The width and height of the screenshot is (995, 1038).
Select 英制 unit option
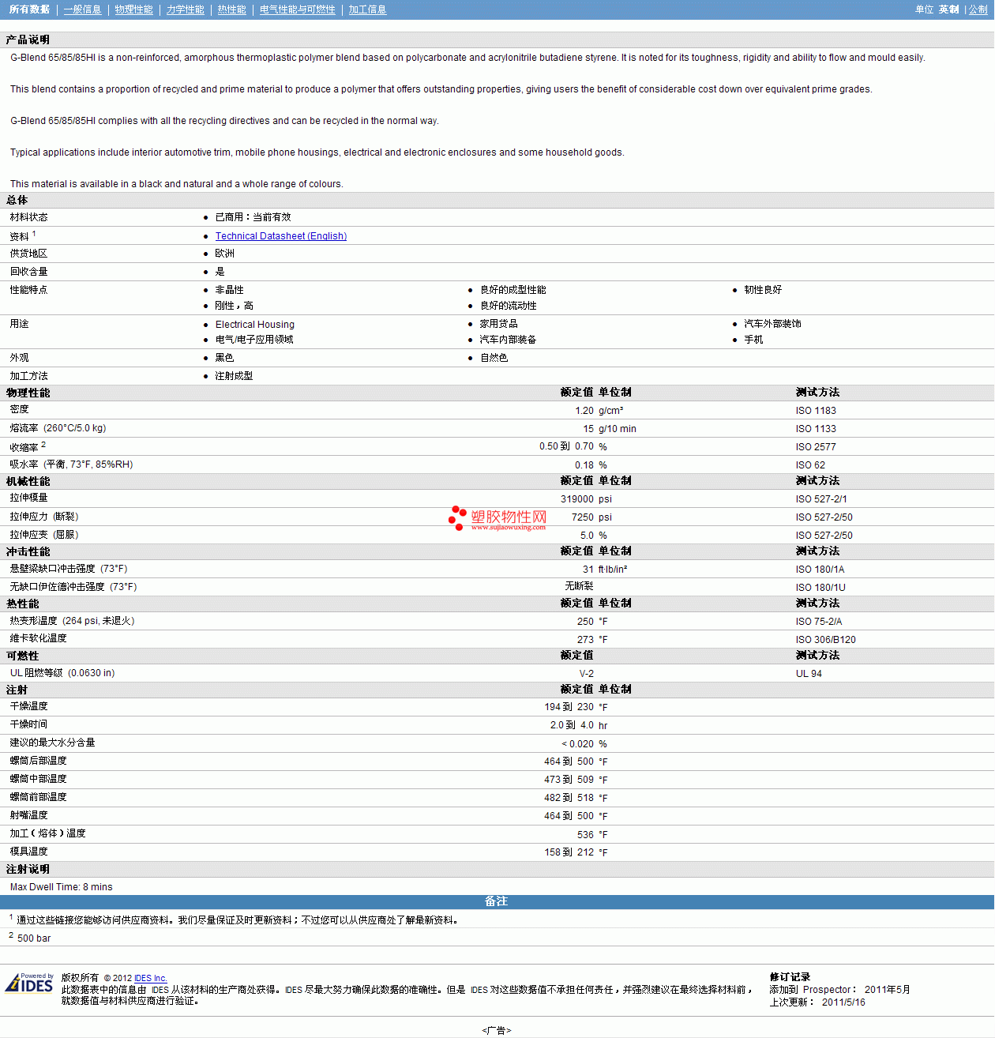(949, 9)
